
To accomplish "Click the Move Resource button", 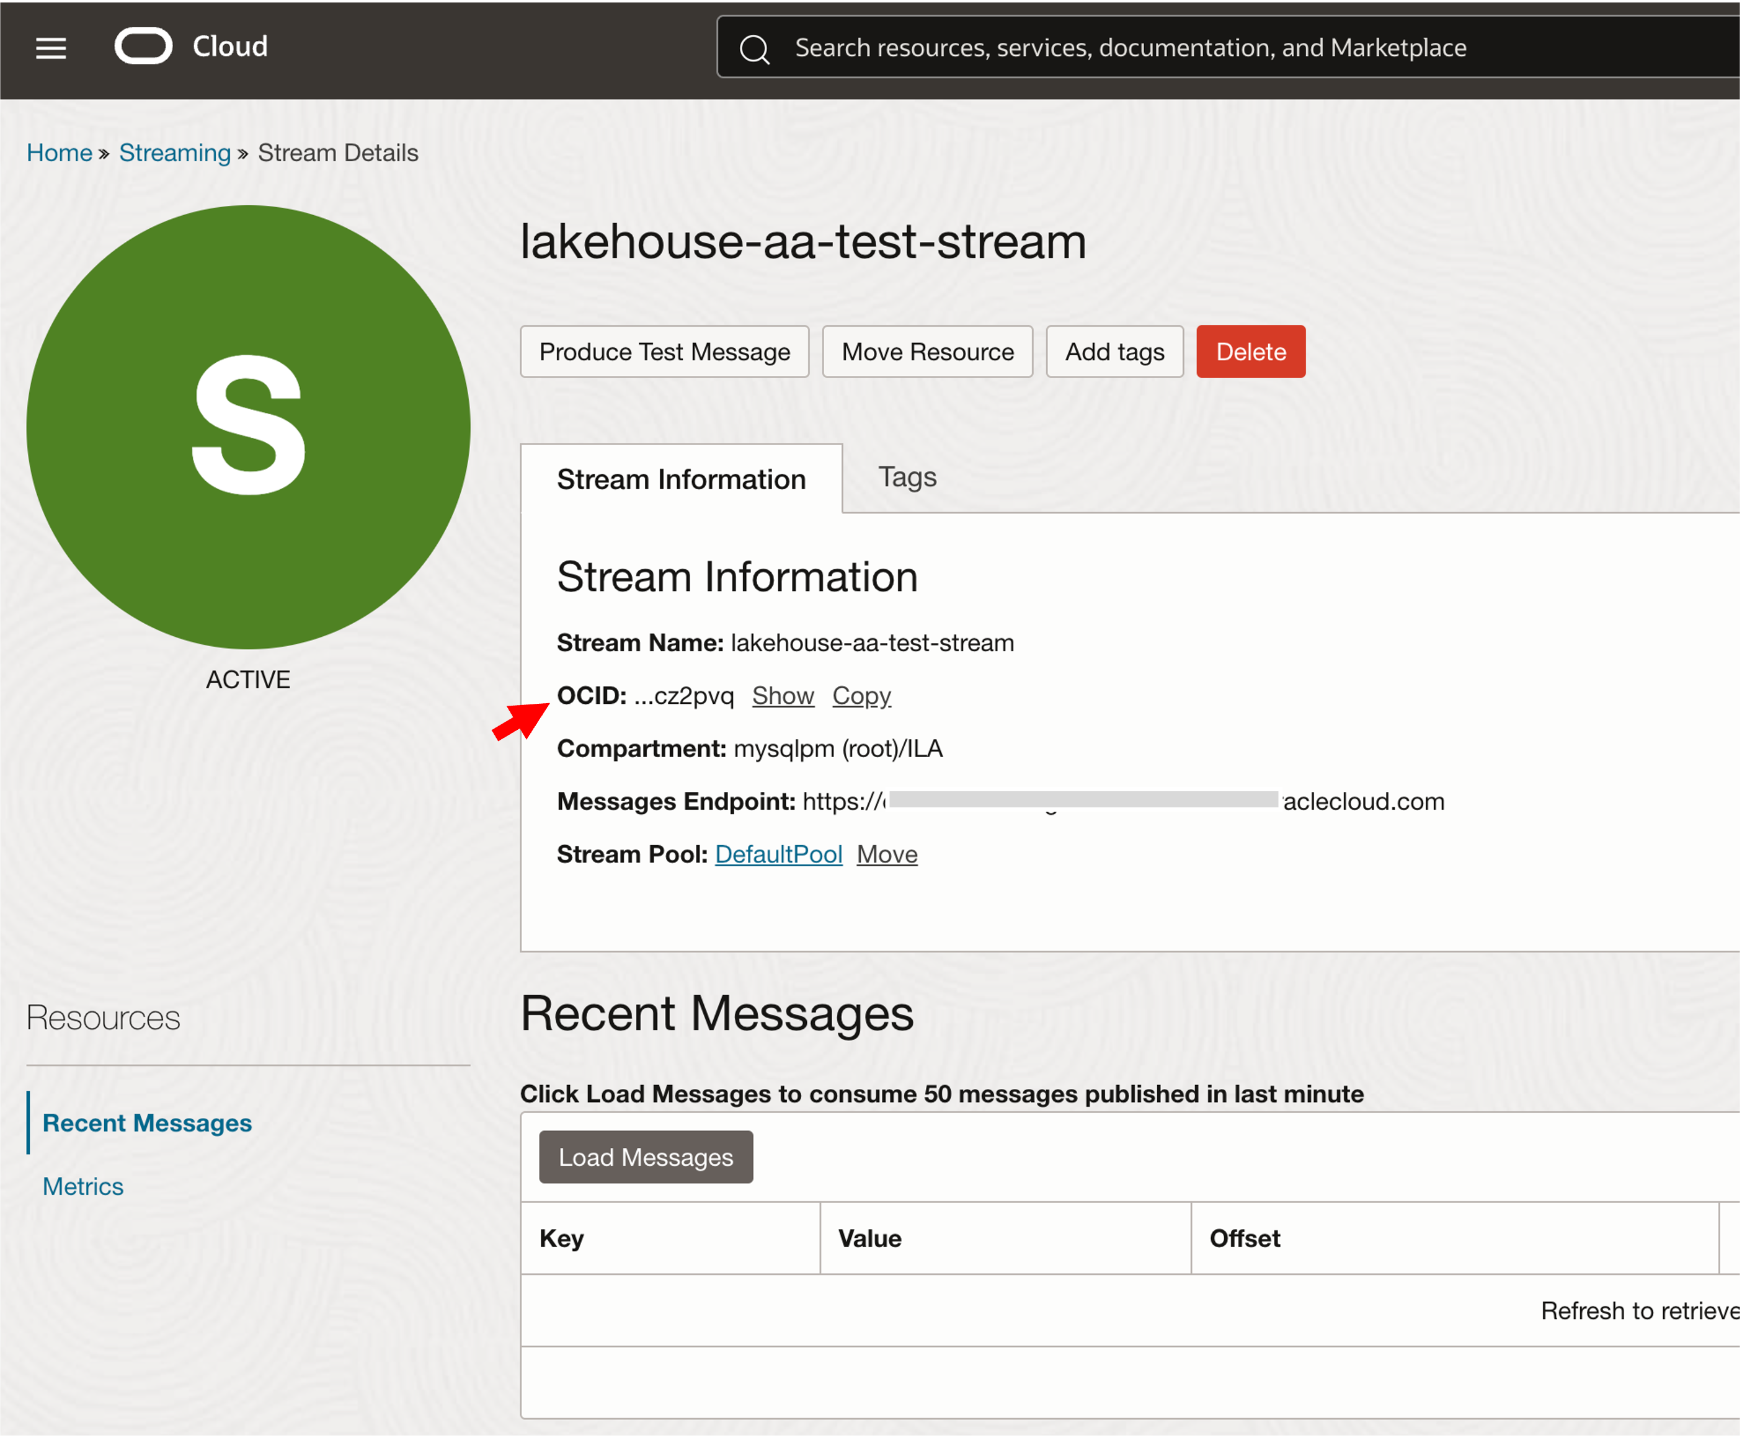I will click(927, 352).
